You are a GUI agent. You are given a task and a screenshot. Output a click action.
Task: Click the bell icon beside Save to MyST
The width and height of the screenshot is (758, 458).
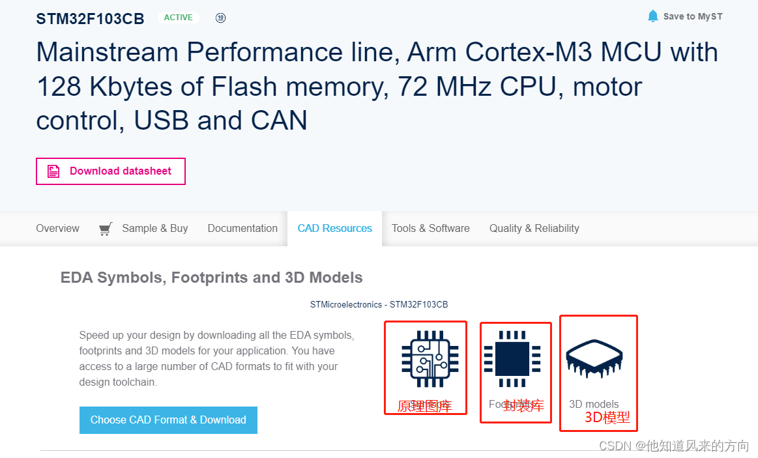(x=652, y=16)
